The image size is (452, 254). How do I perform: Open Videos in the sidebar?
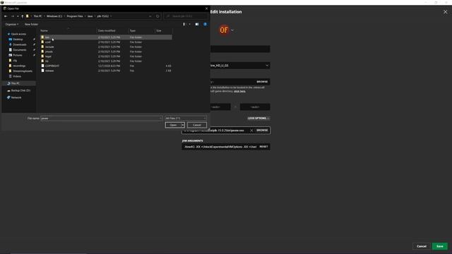tap(17, 76)
